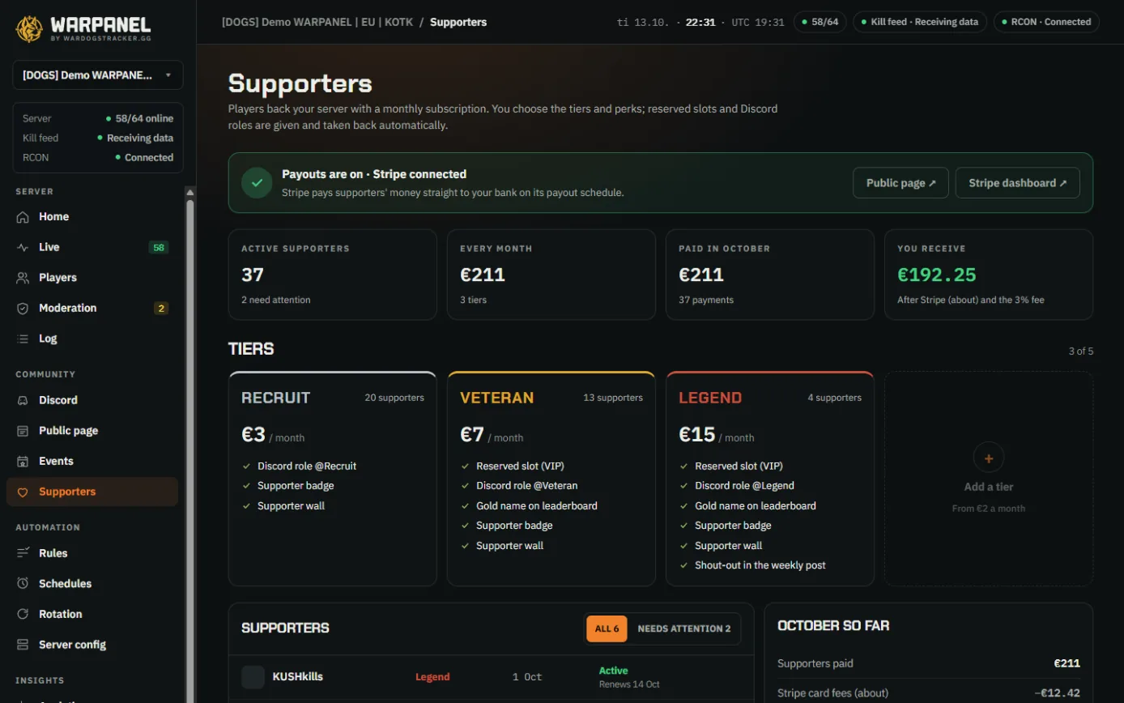Screen dimensions: 1124x703
Task: Click the PAID IN OCTOBER stat card
Action: coord(770,275)
